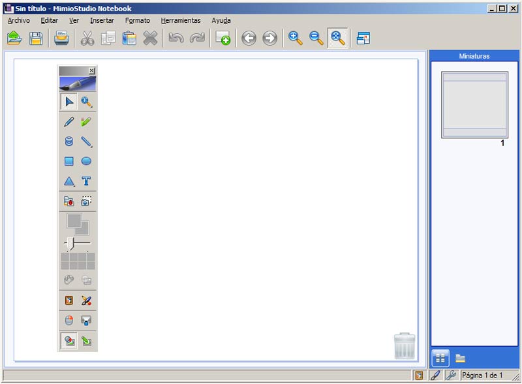Select the Pen drawing tool

point(69,121)
